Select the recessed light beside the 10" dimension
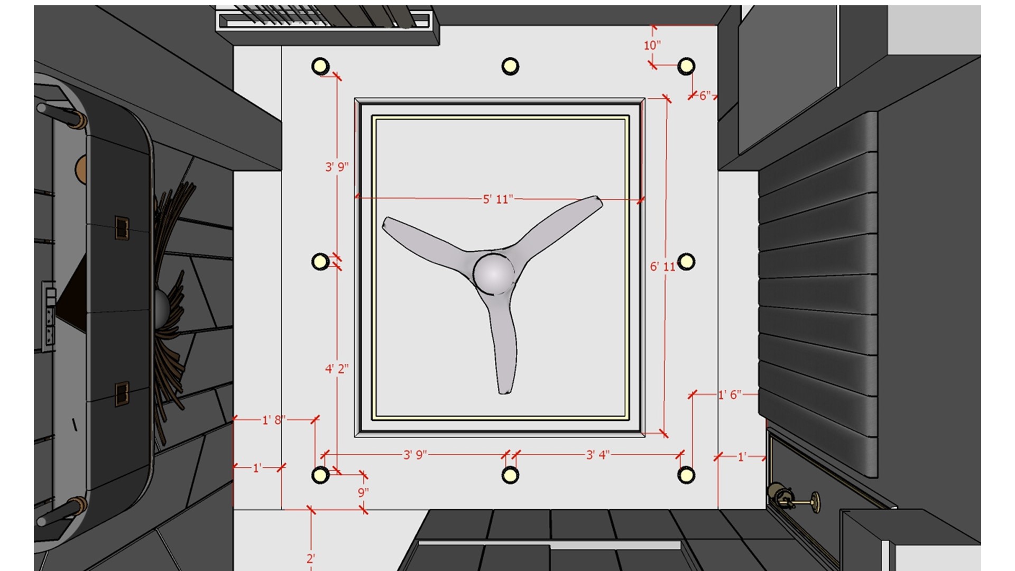The image size is (1015, 571). coord(686,66)
